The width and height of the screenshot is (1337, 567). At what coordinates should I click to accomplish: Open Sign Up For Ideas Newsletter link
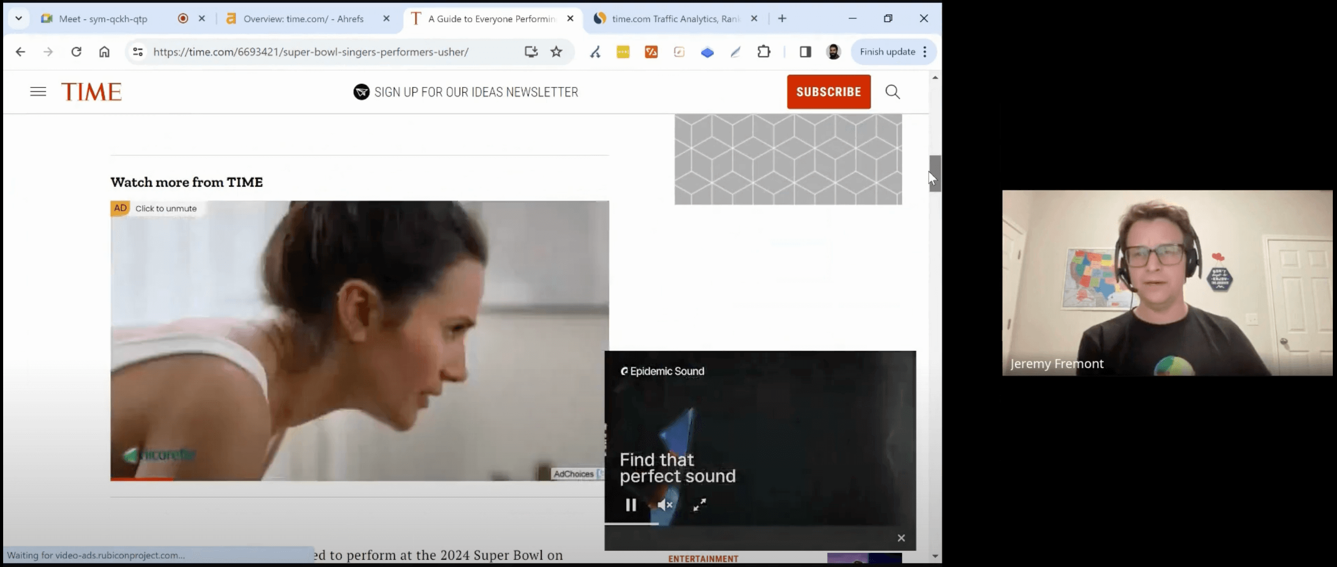click(475, 92)
